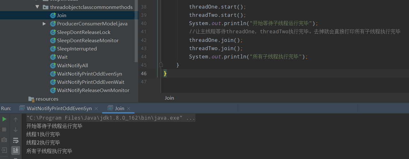This screenshot has height=159, width=409.
Task: Select the resources folder in project tree
Action: point(47,99)
